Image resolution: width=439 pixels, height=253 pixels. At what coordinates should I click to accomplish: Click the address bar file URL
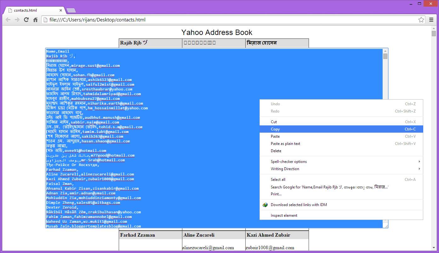pos(97,20)
